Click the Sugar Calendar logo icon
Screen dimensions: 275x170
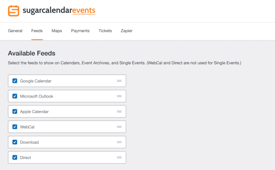[13, 11]
